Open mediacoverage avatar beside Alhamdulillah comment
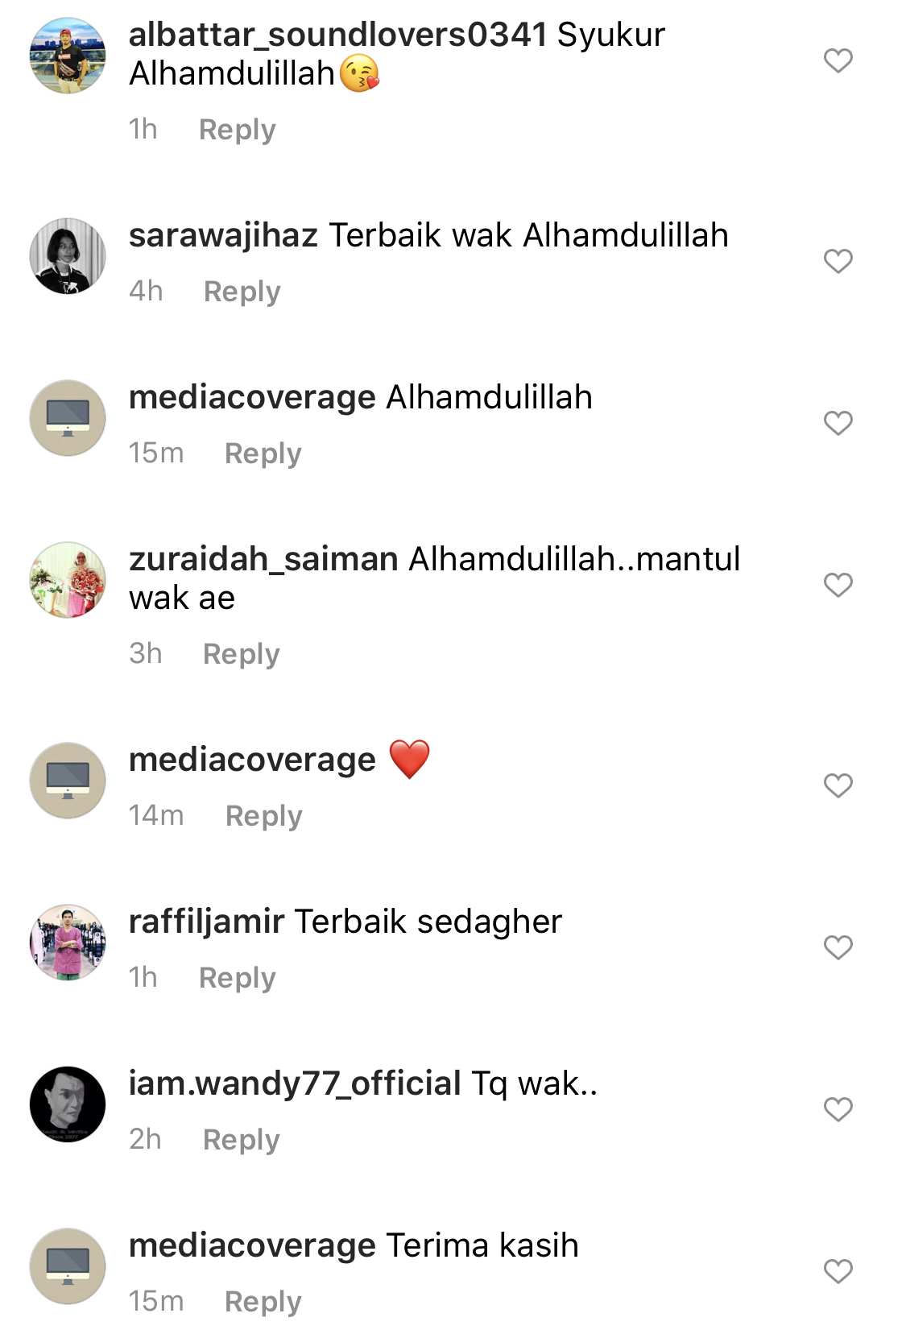 tap(68, 418)
